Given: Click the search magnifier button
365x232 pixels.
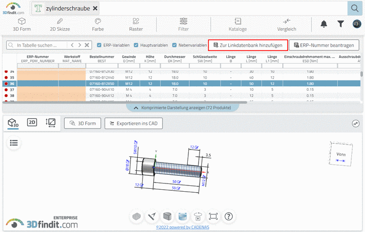Looking at the screenshot, I should pos(355,8).
